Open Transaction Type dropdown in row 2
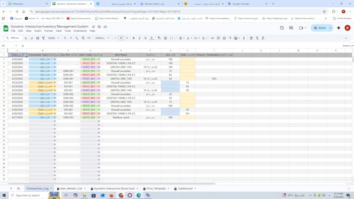The image size is (354, 199). pos(55,60)
